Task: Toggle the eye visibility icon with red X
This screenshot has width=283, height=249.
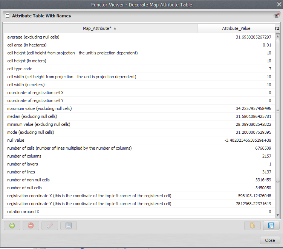Action: tap(276, 16)
